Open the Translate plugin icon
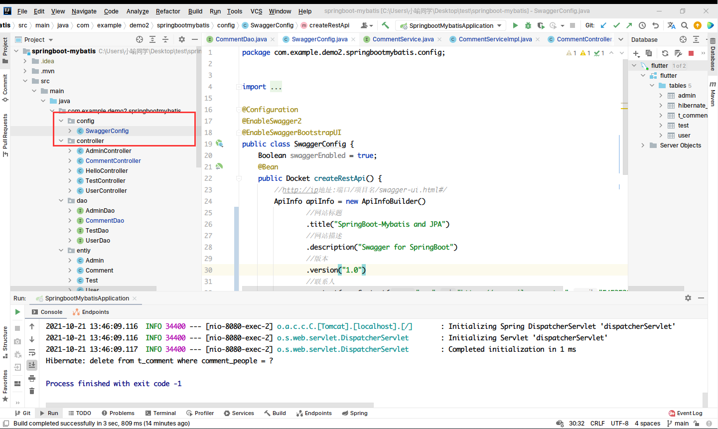718x429 pixels. click(x=671, y=25)
